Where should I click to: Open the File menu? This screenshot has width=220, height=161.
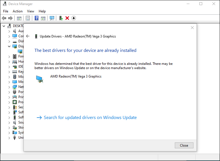[x=6, y=11]
